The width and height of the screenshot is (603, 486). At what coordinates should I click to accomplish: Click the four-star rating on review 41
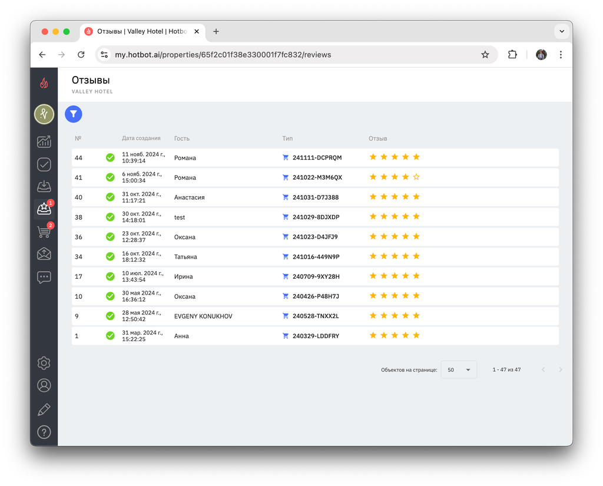(x=395, y=177)
